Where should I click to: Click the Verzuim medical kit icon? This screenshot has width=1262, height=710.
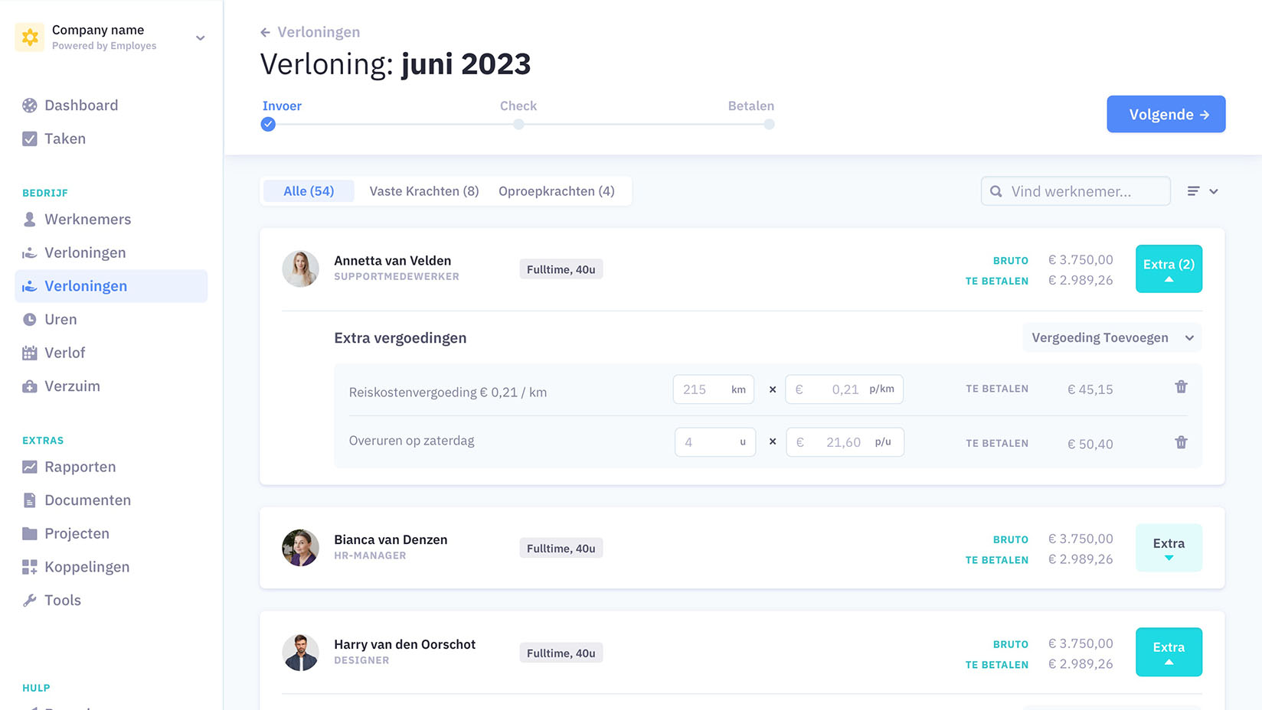pos(30,386)
